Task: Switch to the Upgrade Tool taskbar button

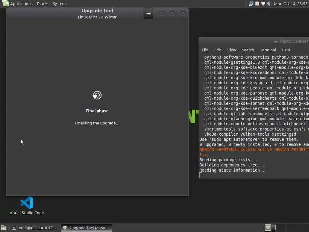Action: pos(86,228)
